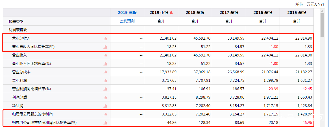Viewport: 329px width, 127px height.
Task: Open chart icon for 利润总额 row
Action: pyautogui.click(x=105, y=97)
